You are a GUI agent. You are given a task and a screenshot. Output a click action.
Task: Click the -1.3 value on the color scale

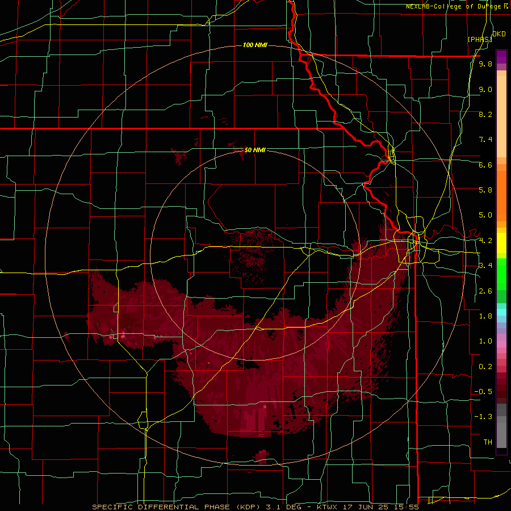[483, 417]
